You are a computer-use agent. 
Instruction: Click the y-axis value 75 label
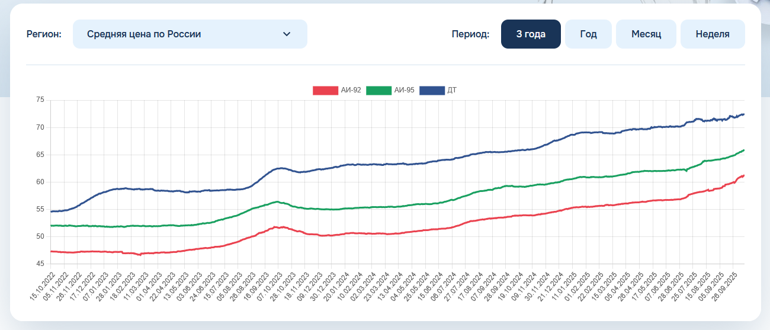(40, 100)
